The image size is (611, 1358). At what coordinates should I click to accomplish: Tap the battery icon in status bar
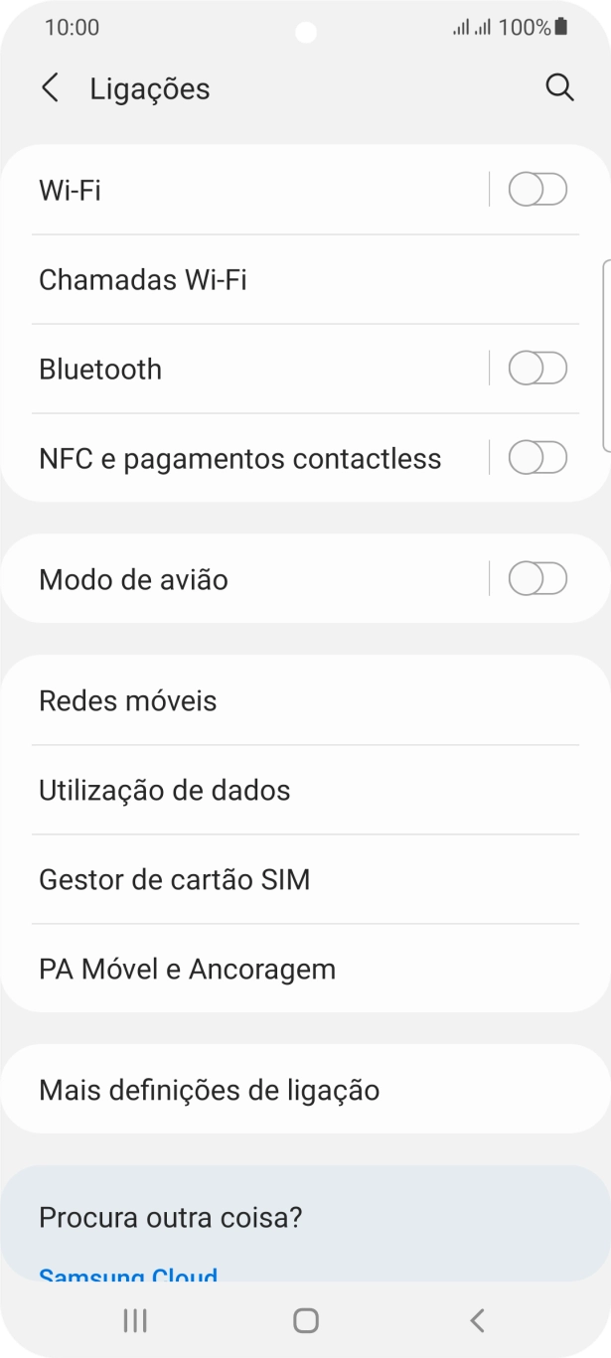click(x=562, y=27)
